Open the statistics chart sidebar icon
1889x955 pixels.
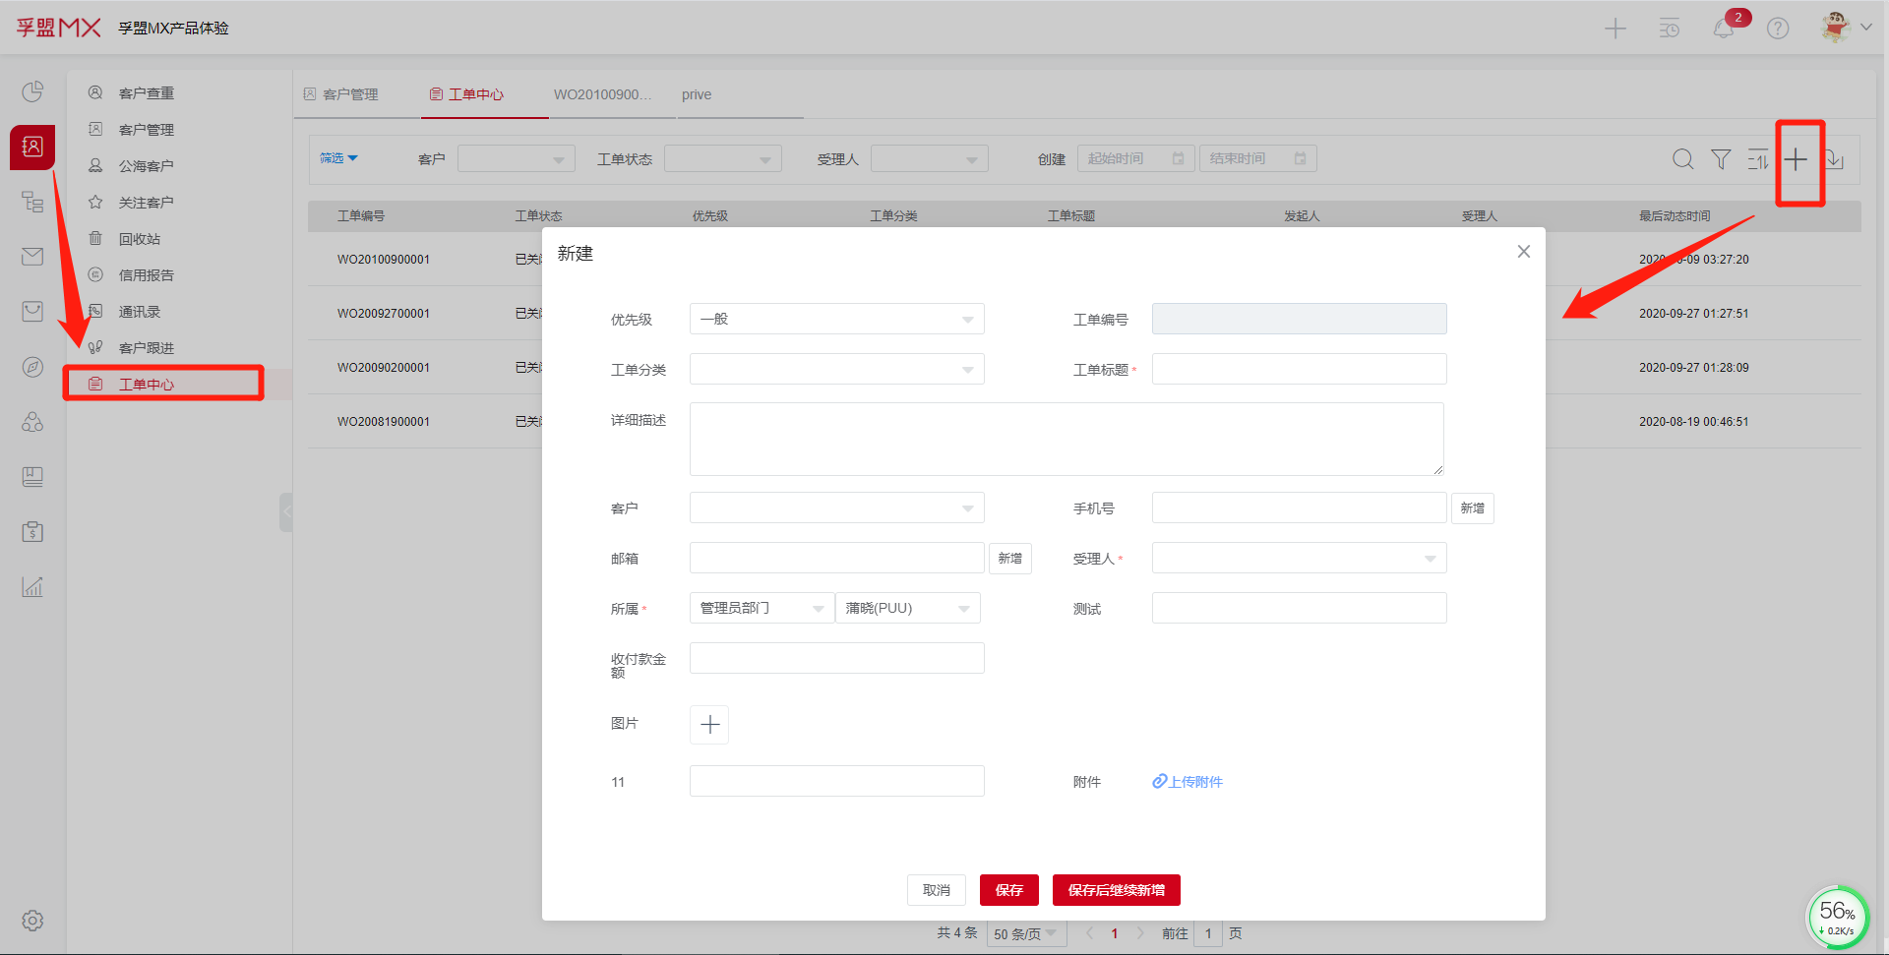(32, 587)
